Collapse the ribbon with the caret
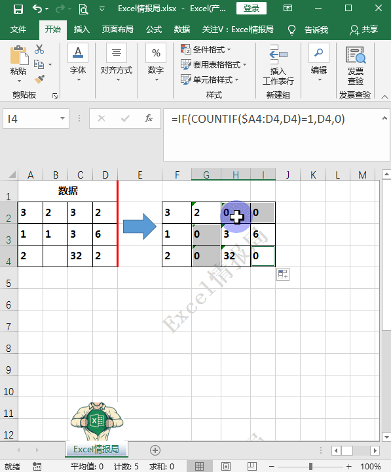Screen dimensions: 391x472 coord(384,97)
